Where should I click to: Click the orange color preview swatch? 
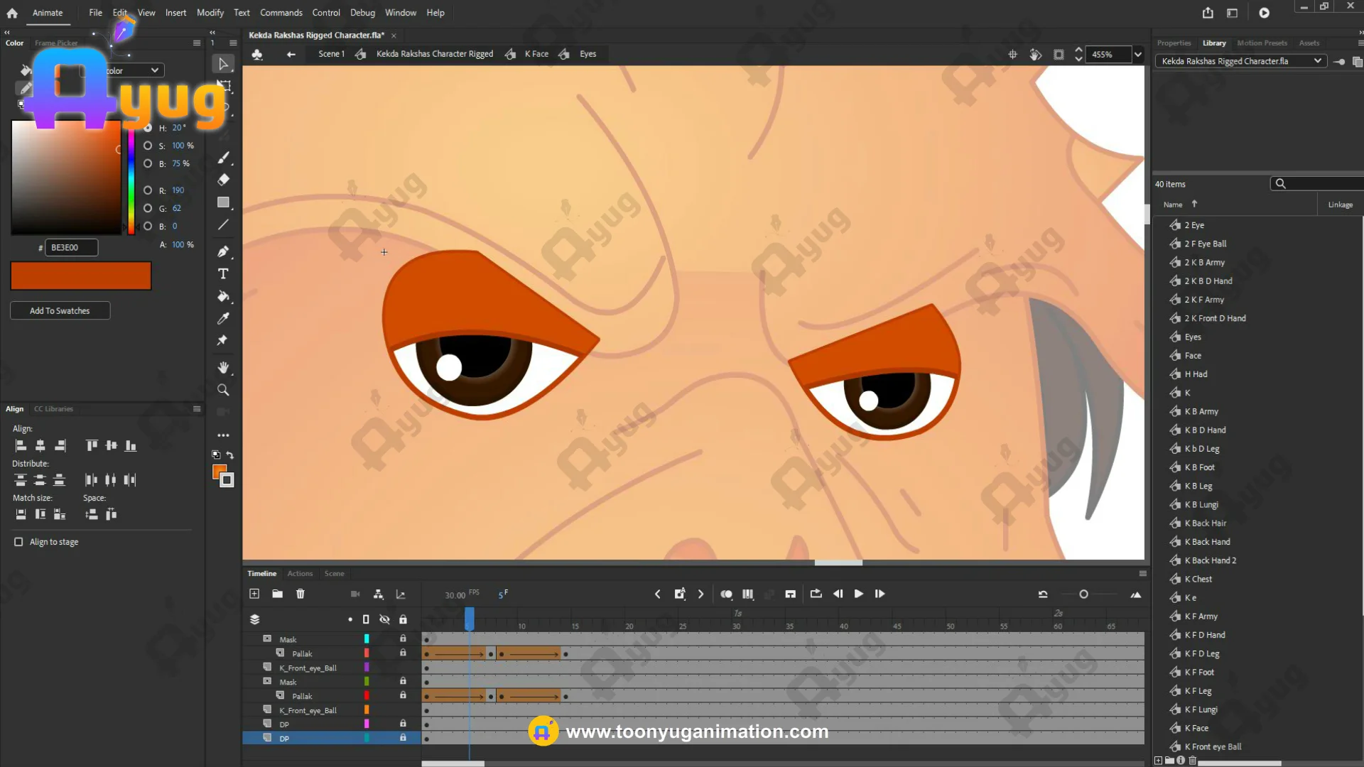(81, 276)
